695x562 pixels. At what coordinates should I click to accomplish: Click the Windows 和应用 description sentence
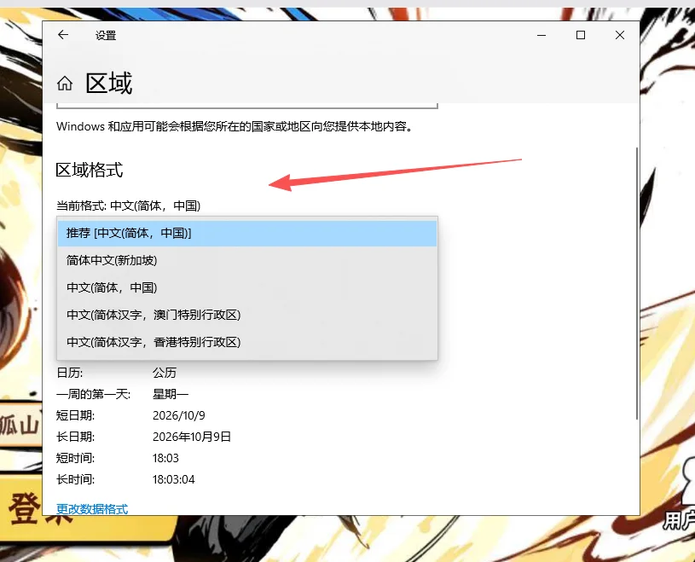point(235,126)
